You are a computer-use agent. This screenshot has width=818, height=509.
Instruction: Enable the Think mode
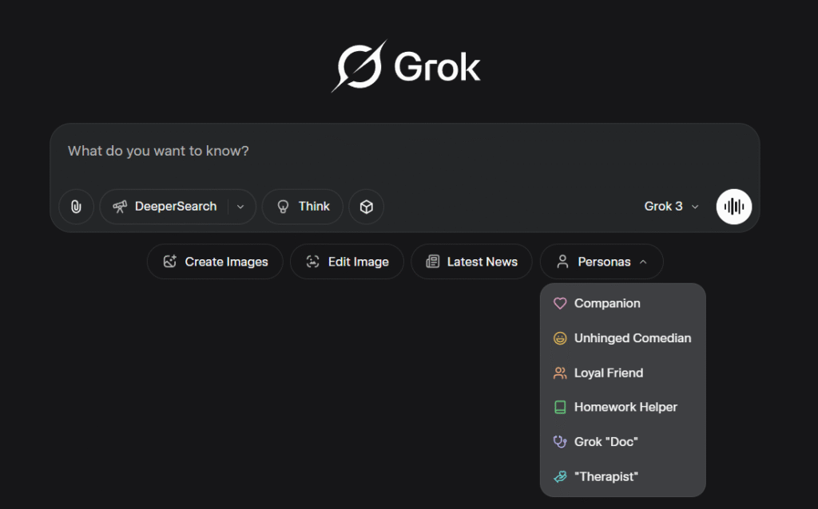[303, 207]
